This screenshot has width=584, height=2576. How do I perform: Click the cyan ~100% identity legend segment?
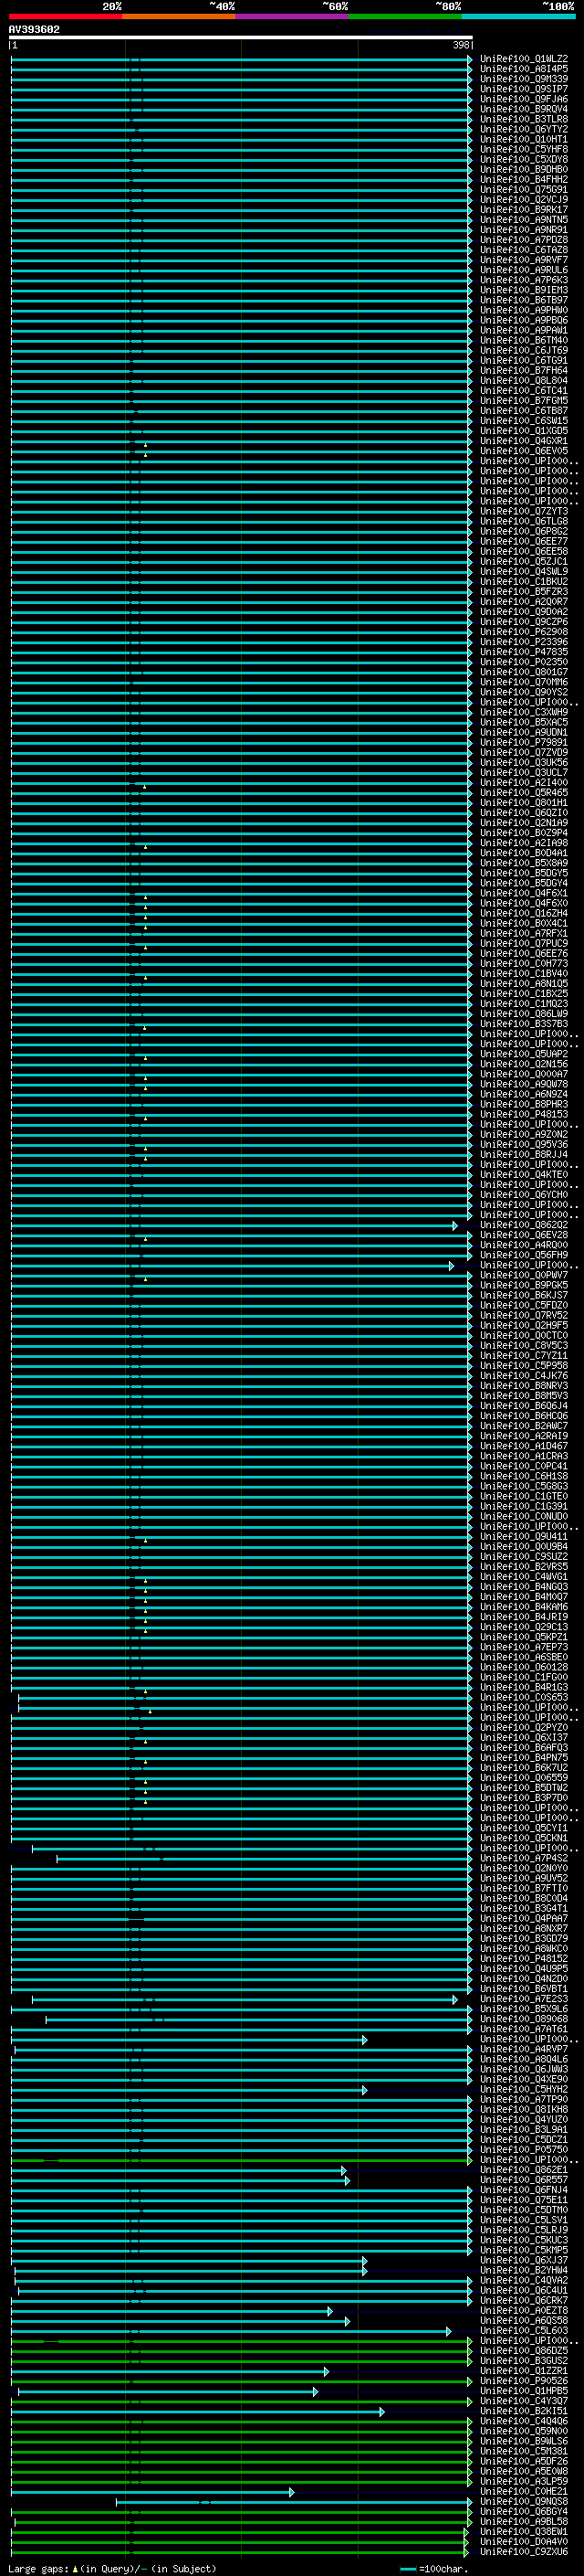[x=518, y=16]
